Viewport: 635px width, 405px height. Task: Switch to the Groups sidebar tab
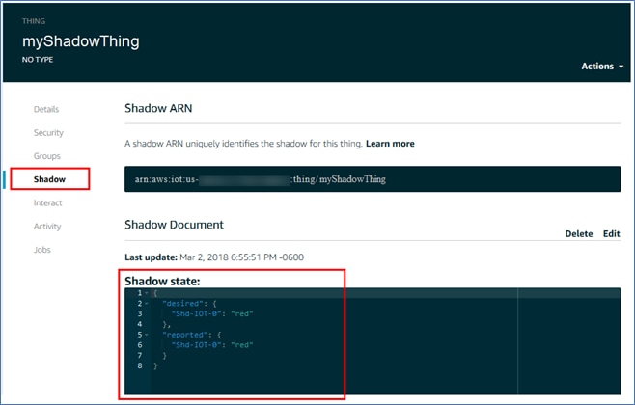[47, 156]
